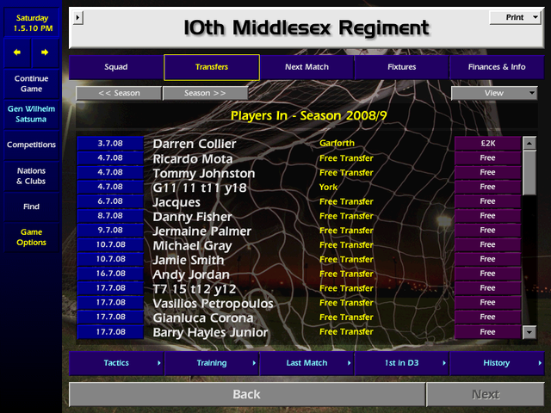This screenshot has width=551, height=413.
Task: Click Players In - Season 2008/9 heading
Action: click(308, 115)
